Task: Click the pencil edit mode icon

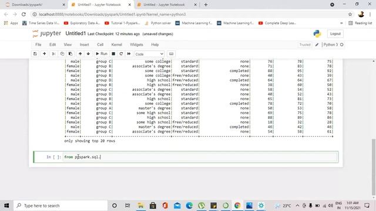Action: (x=317, y=45)
